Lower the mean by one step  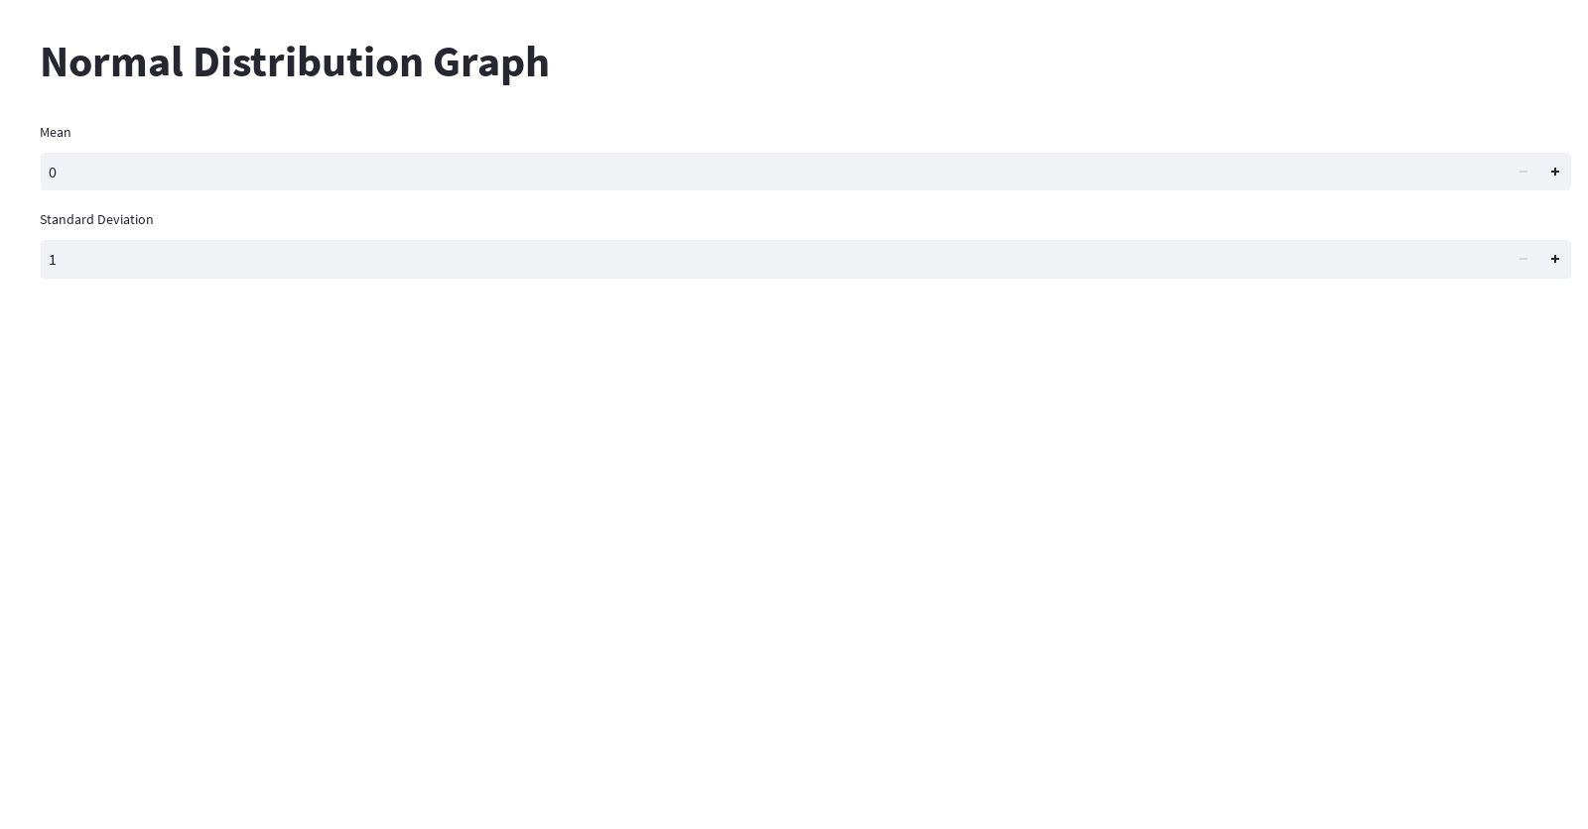pos(1522,172)
